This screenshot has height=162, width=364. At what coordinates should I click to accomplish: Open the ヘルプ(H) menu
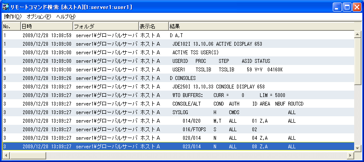pyautogui.click(x=66, y=17)
